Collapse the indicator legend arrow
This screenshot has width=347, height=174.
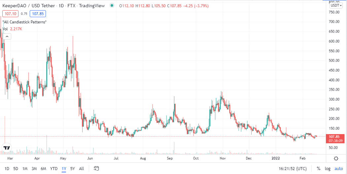[x=7, y=37]
